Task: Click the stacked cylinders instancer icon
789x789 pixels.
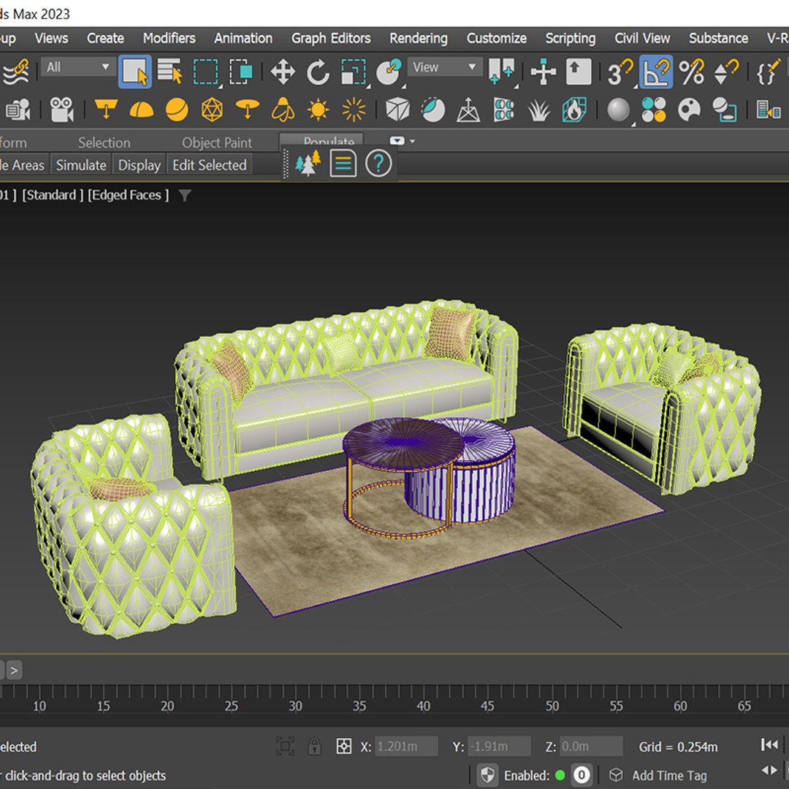Action: (x=504, y=109)
